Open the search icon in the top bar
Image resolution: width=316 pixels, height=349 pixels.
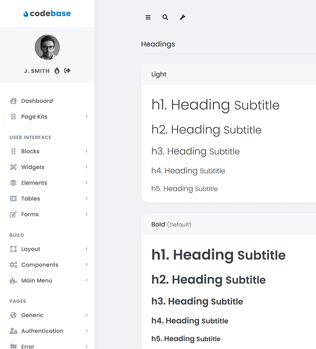pyautogui.click(x=165, y=17)
